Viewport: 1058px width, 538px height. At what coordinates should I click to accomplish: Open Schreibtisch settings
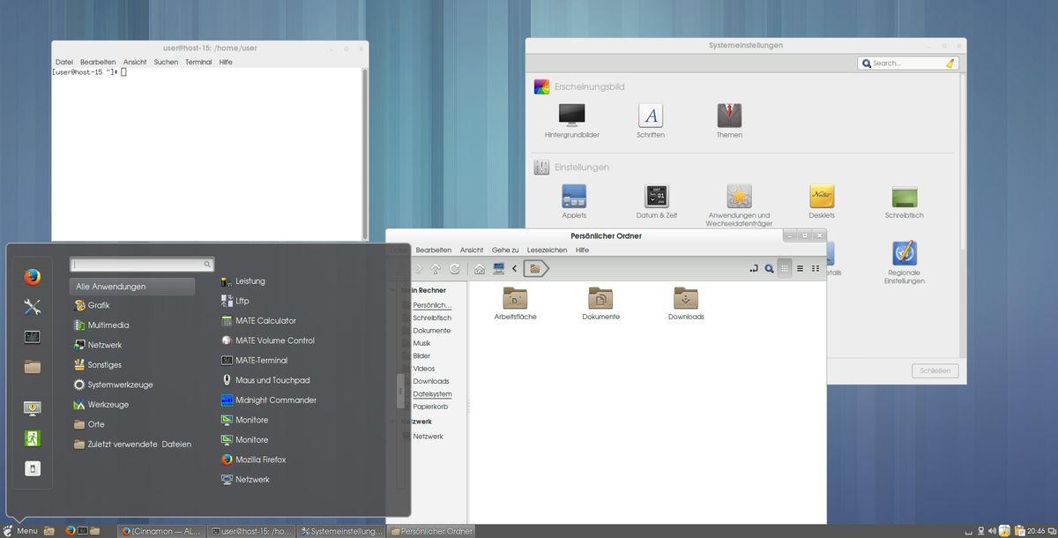tap(905, 202)
